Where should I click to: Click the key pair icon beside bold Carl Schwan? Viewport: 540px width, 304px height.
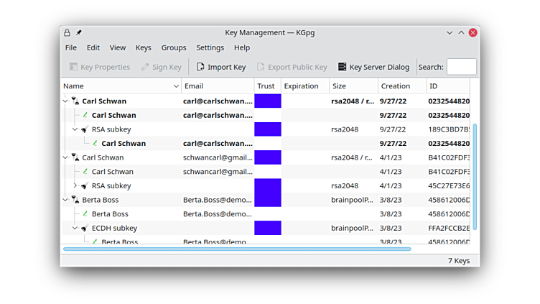pyautogui.click(x=75, y=101)
